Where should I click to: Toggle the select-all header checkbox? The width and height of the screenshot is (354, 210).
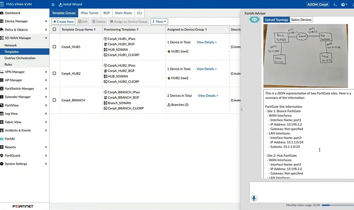point(54,29)
